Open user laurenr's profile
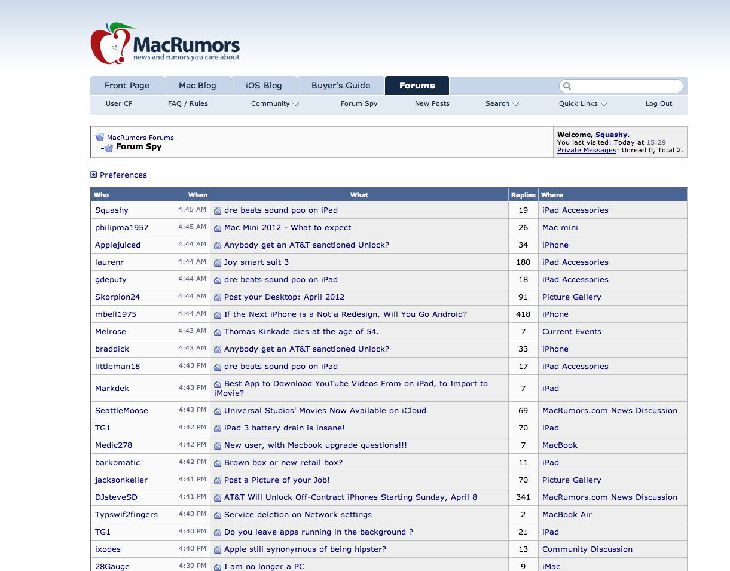The width and height of the screenshot is (730, 571). coord(109,262)
